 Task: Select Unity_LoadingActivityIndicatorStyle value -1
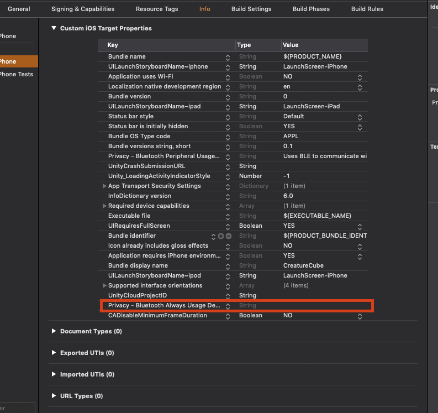(x=286, y=176)
